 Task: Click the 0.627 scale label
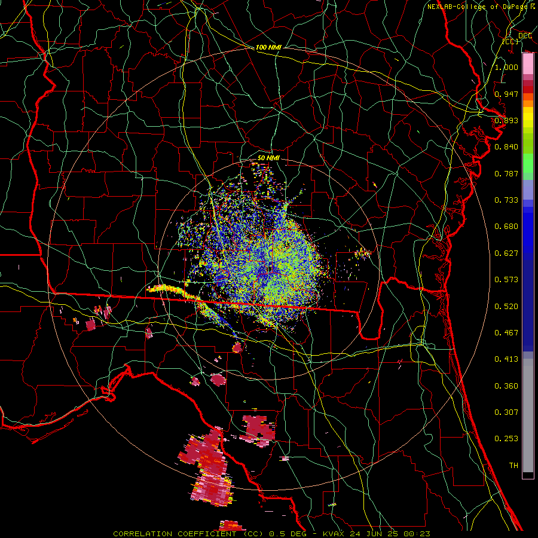click(506, 253)
